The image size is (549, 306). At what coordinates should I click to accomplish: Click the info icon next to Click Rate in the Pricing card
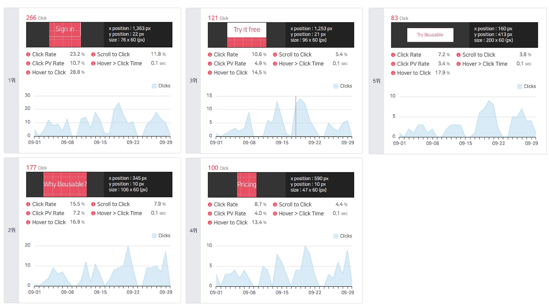[x=210, y=205]
